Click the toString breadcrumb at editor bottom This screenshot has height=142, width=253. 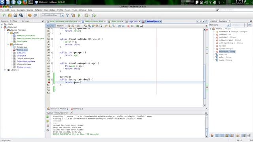[x=77, y=109]
